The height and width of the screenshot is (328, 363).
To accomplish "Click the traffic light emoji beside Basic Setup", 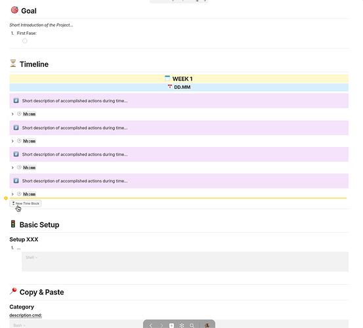I will (x=13, y=224).
